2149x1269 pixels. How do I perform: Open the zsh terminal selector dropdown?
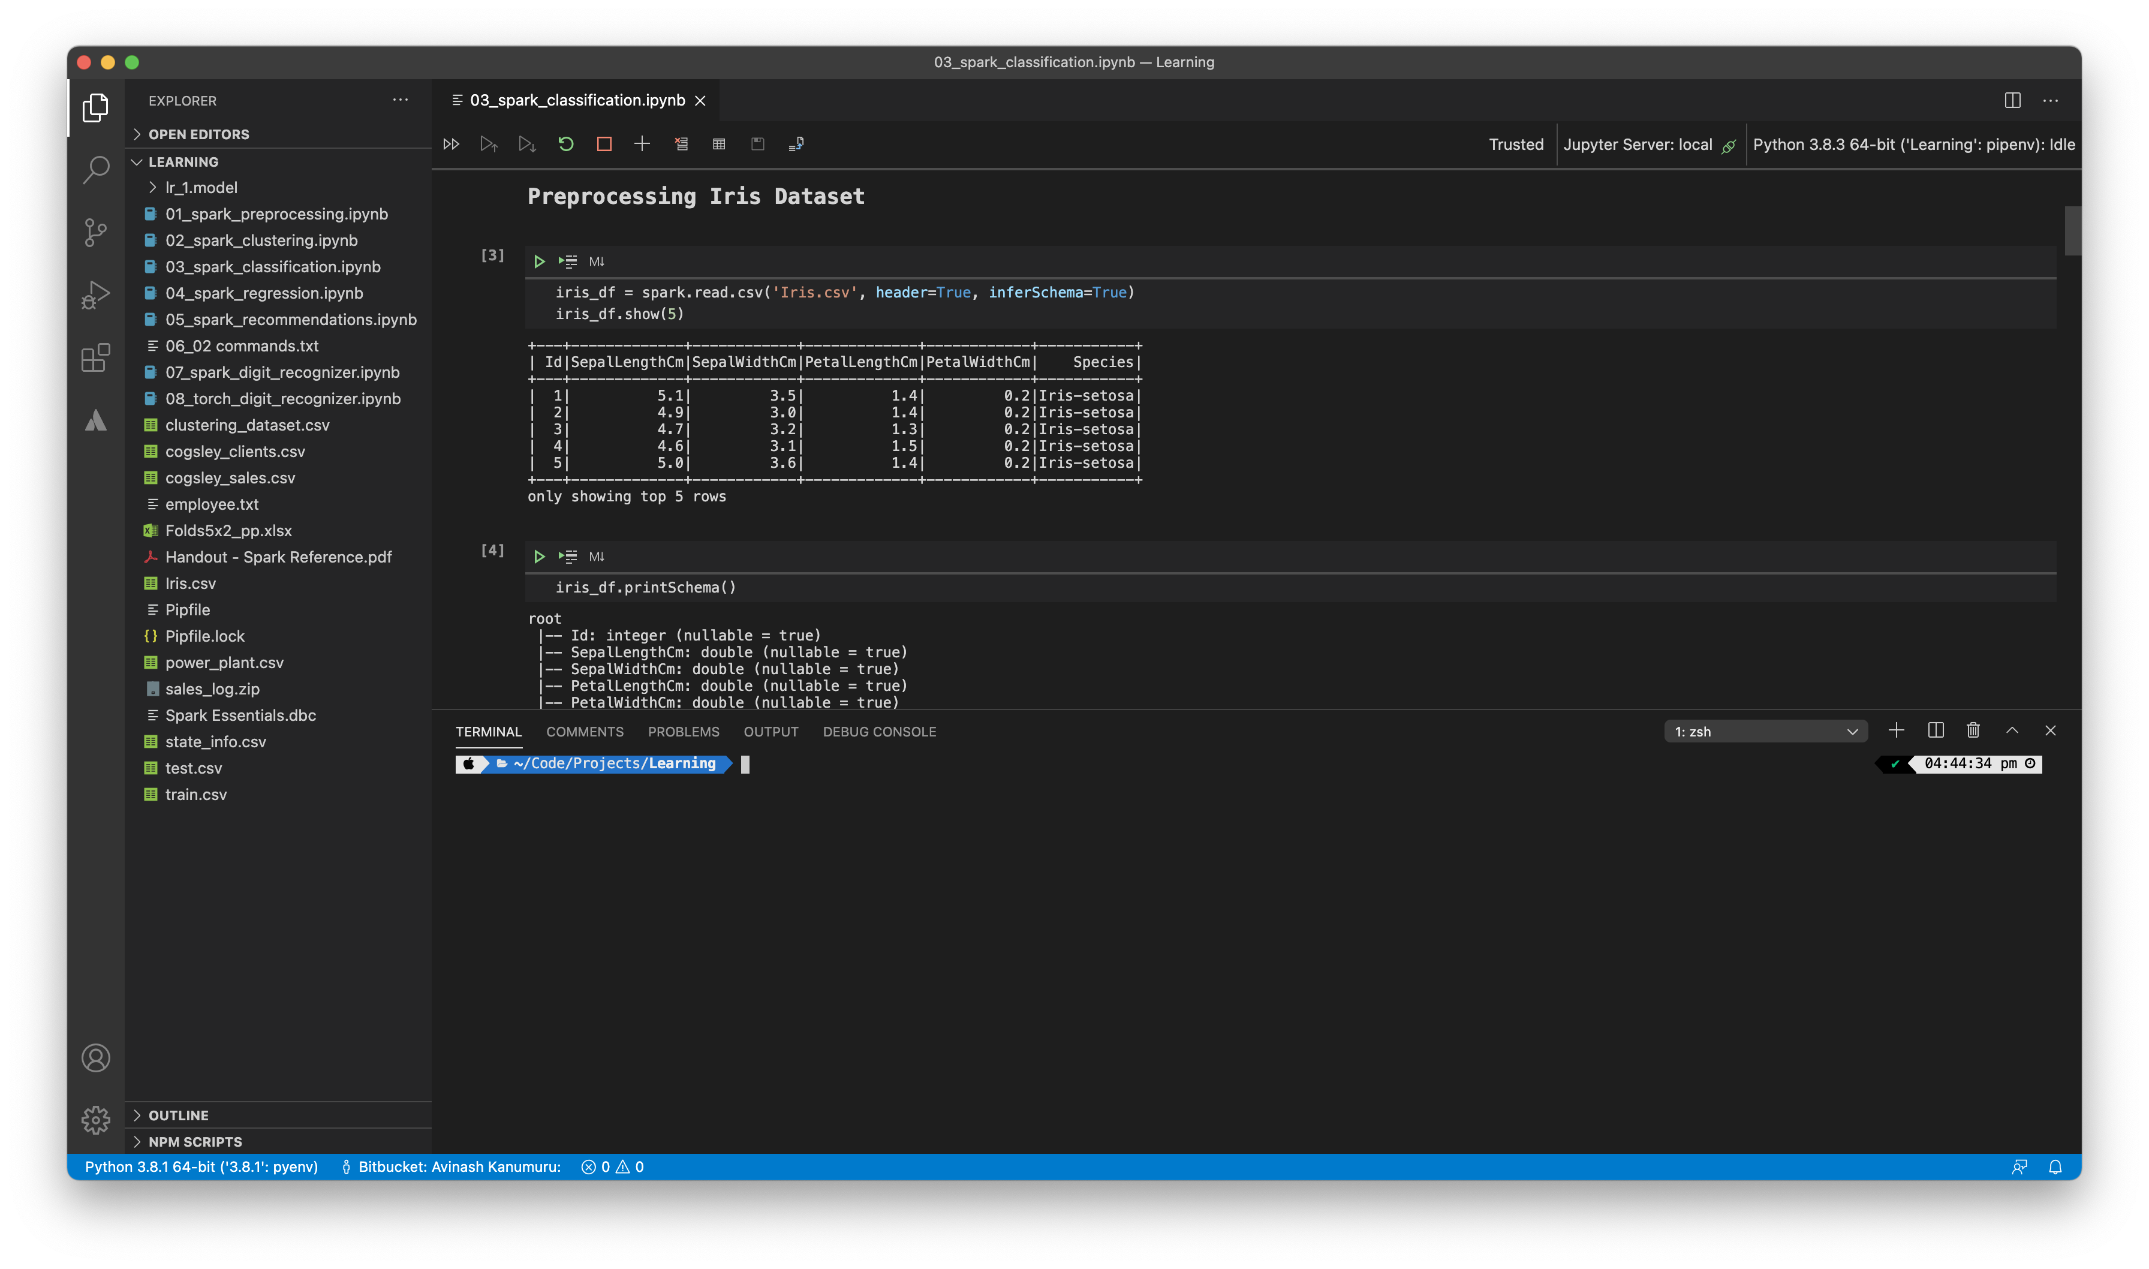[1766, 731]
